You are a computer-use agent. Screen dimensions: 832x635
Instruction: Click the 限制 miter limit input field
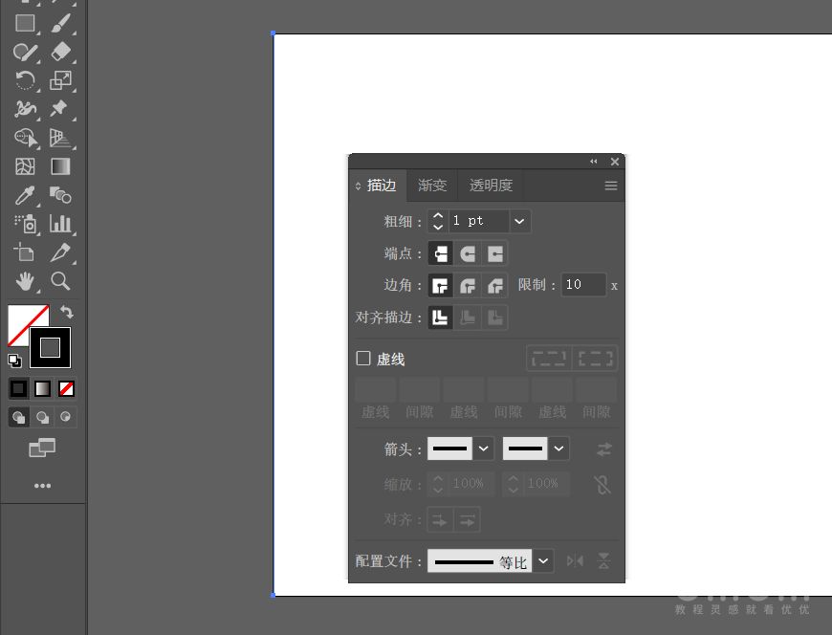583,285
